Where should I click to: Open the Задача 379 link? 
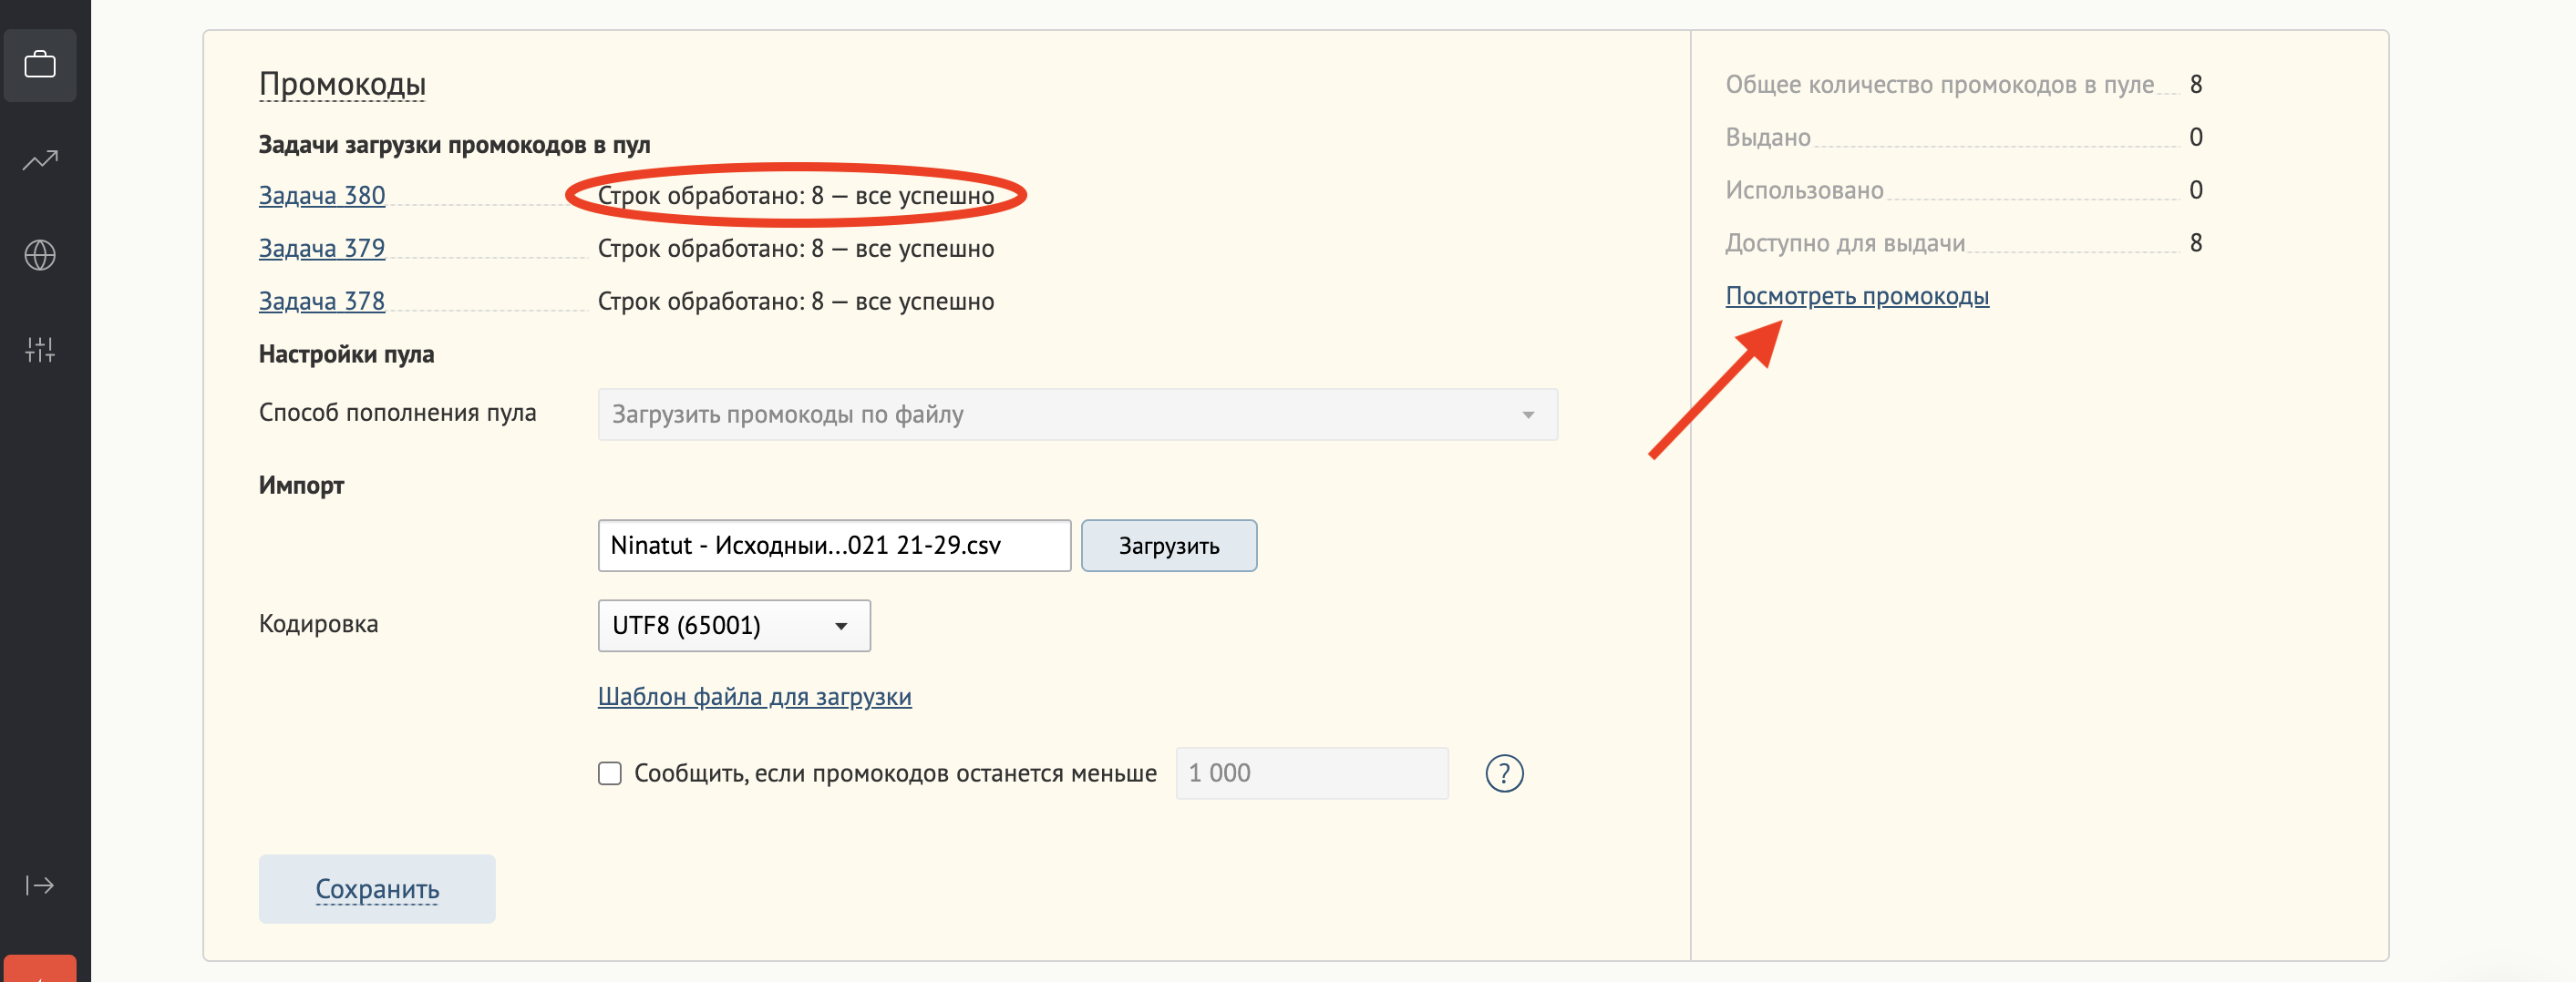tap(322, 248)
